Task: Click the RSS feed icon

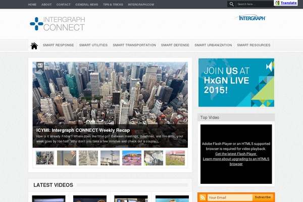Action: [x=203, y=197]
